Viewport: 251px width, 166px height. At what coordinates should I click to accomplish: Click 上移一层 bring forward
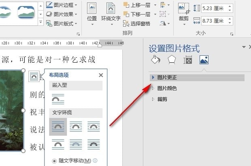[137, 5]
